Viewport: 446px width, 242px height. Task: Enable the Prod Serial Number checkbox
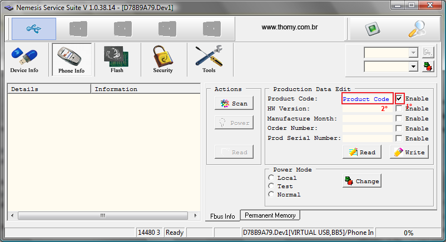(x=399, y=138)
